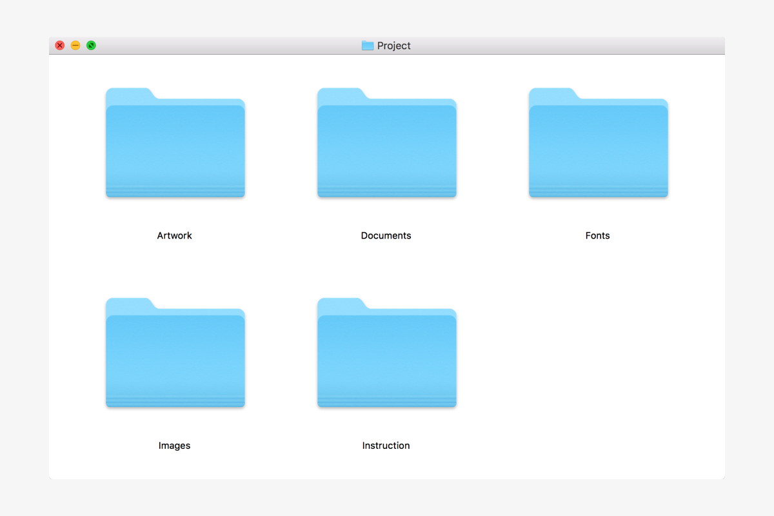Select the folder icon above the Artwork label
This screenshot has height=516, width=774.
coord(175,142)
